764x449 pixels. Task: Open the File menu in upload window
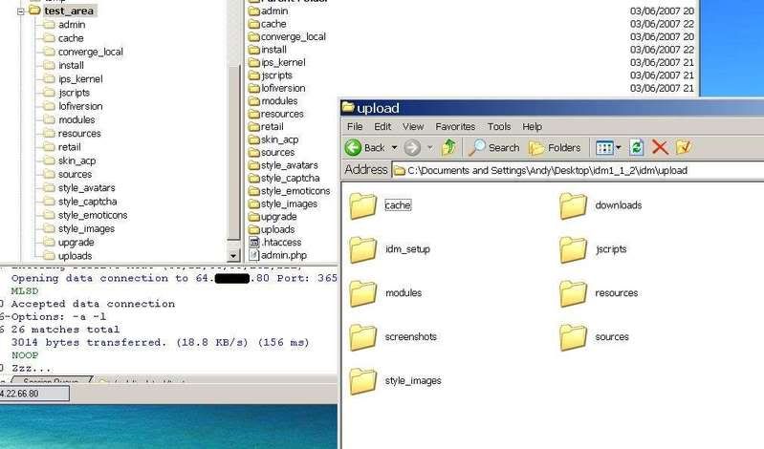[355, 127]
